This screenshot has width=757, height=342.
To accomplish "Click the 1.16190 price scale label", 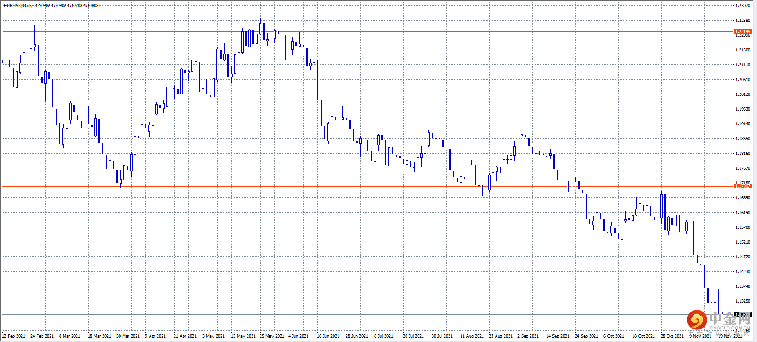I will tap(743, 213).
